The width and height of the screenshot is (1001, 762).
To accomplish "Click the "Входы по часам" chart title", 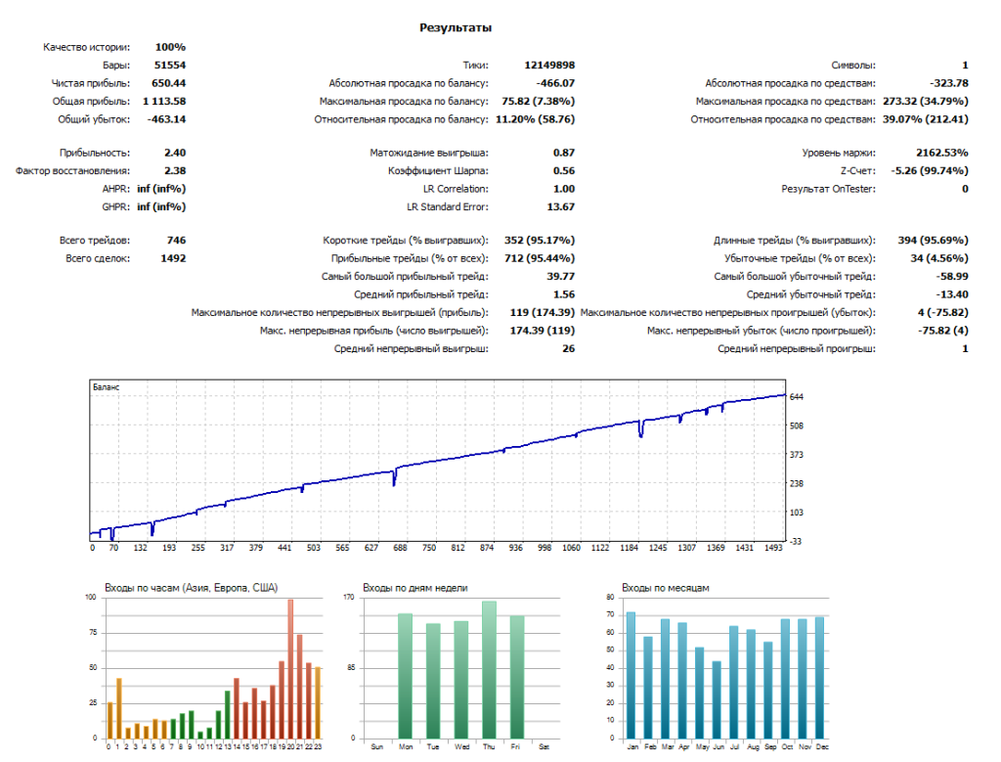I will click(191, 588).
